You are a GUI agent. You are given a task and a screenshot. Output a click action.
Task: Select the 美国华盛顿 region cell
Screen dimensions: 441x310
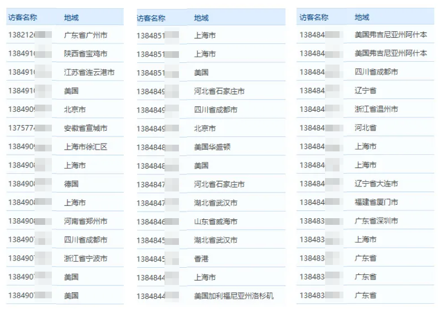(212, 147)
